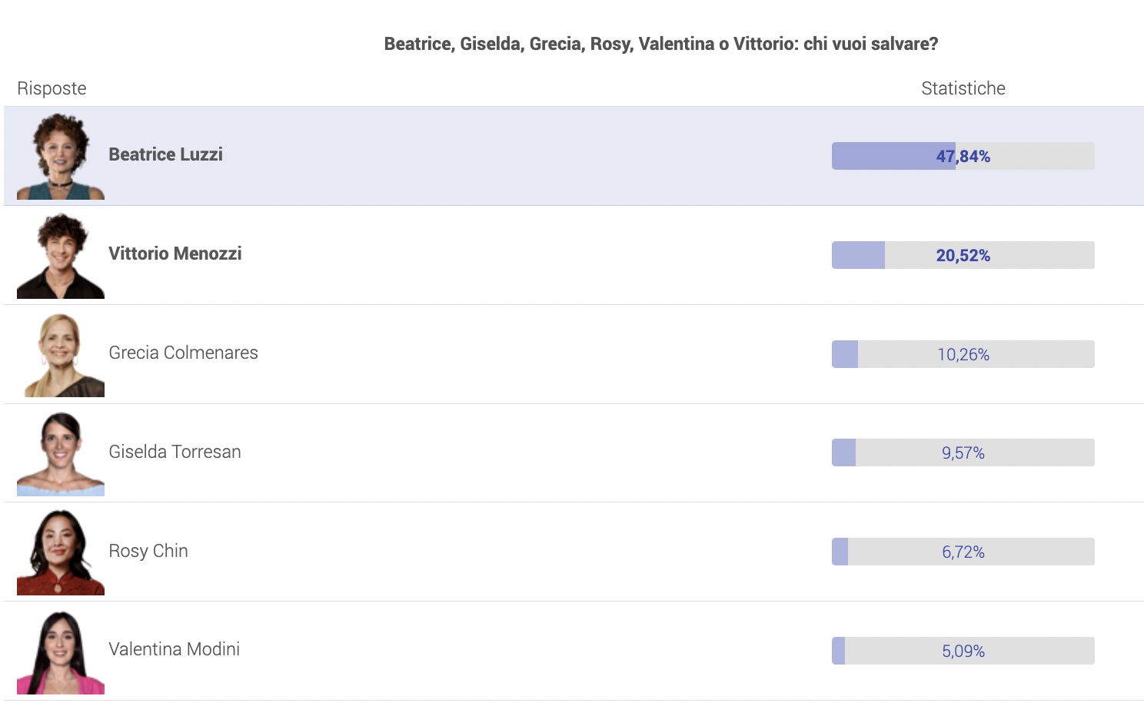Click the Statistiche column header
Screen dimensions: 1144x716
963,88
